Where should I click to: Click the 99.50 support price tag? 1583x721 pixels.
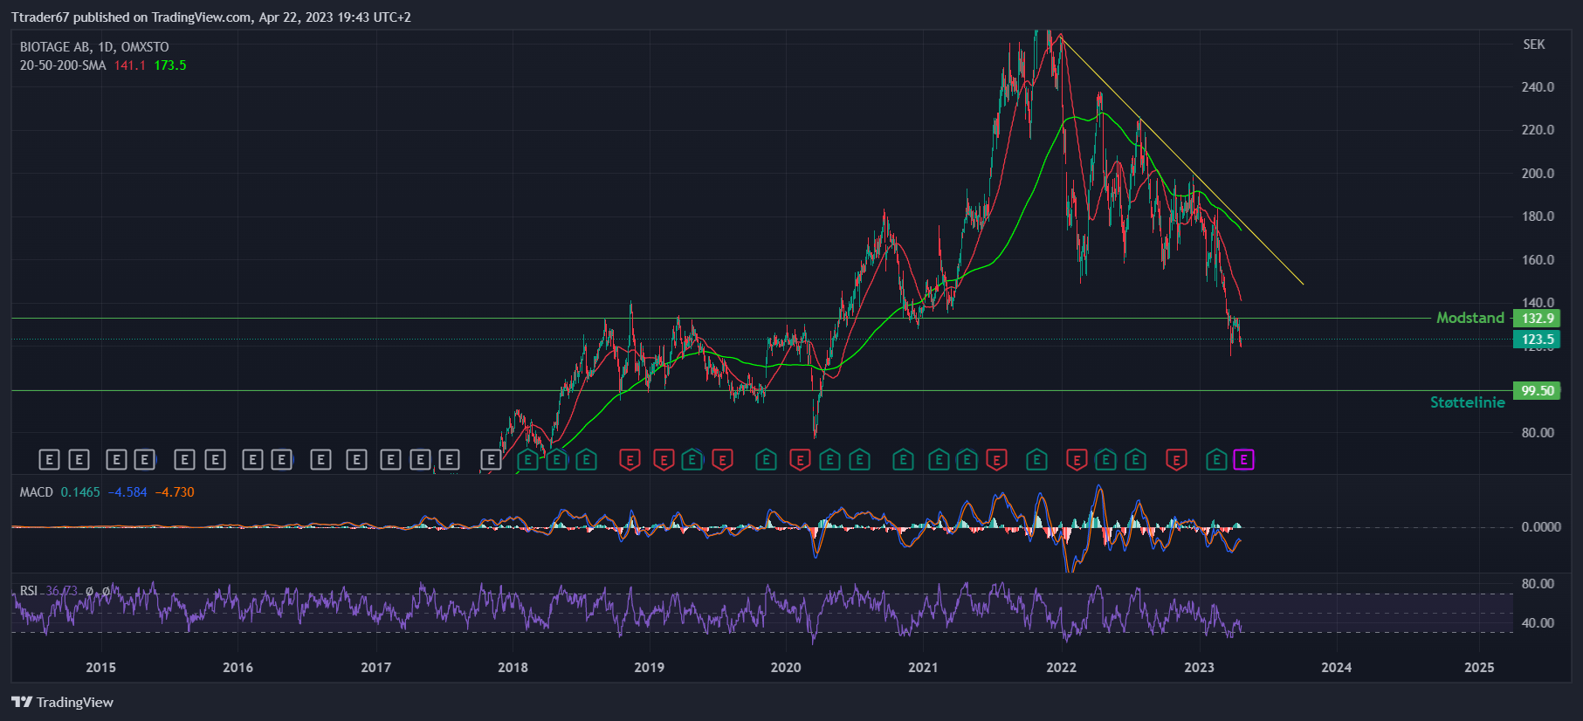tap(1537, 390)
